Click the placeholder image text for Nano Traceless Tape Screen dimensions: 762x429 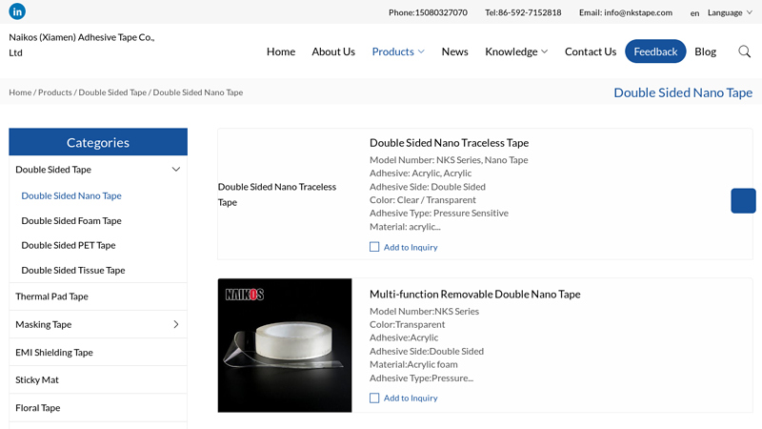[x=277, y=194]
